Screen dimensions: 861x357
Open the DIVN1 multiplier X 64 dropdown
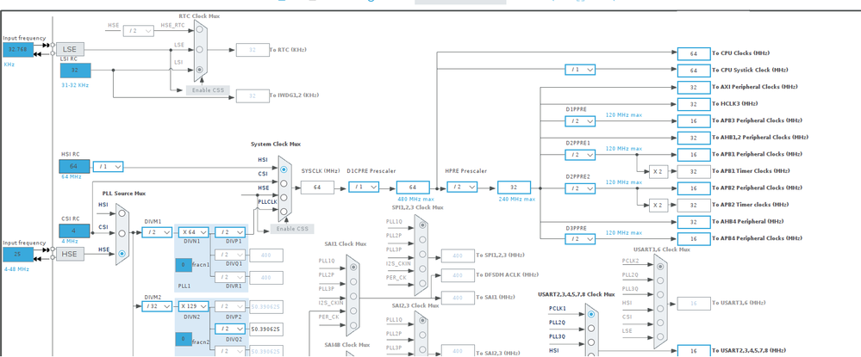click(194, 232)
